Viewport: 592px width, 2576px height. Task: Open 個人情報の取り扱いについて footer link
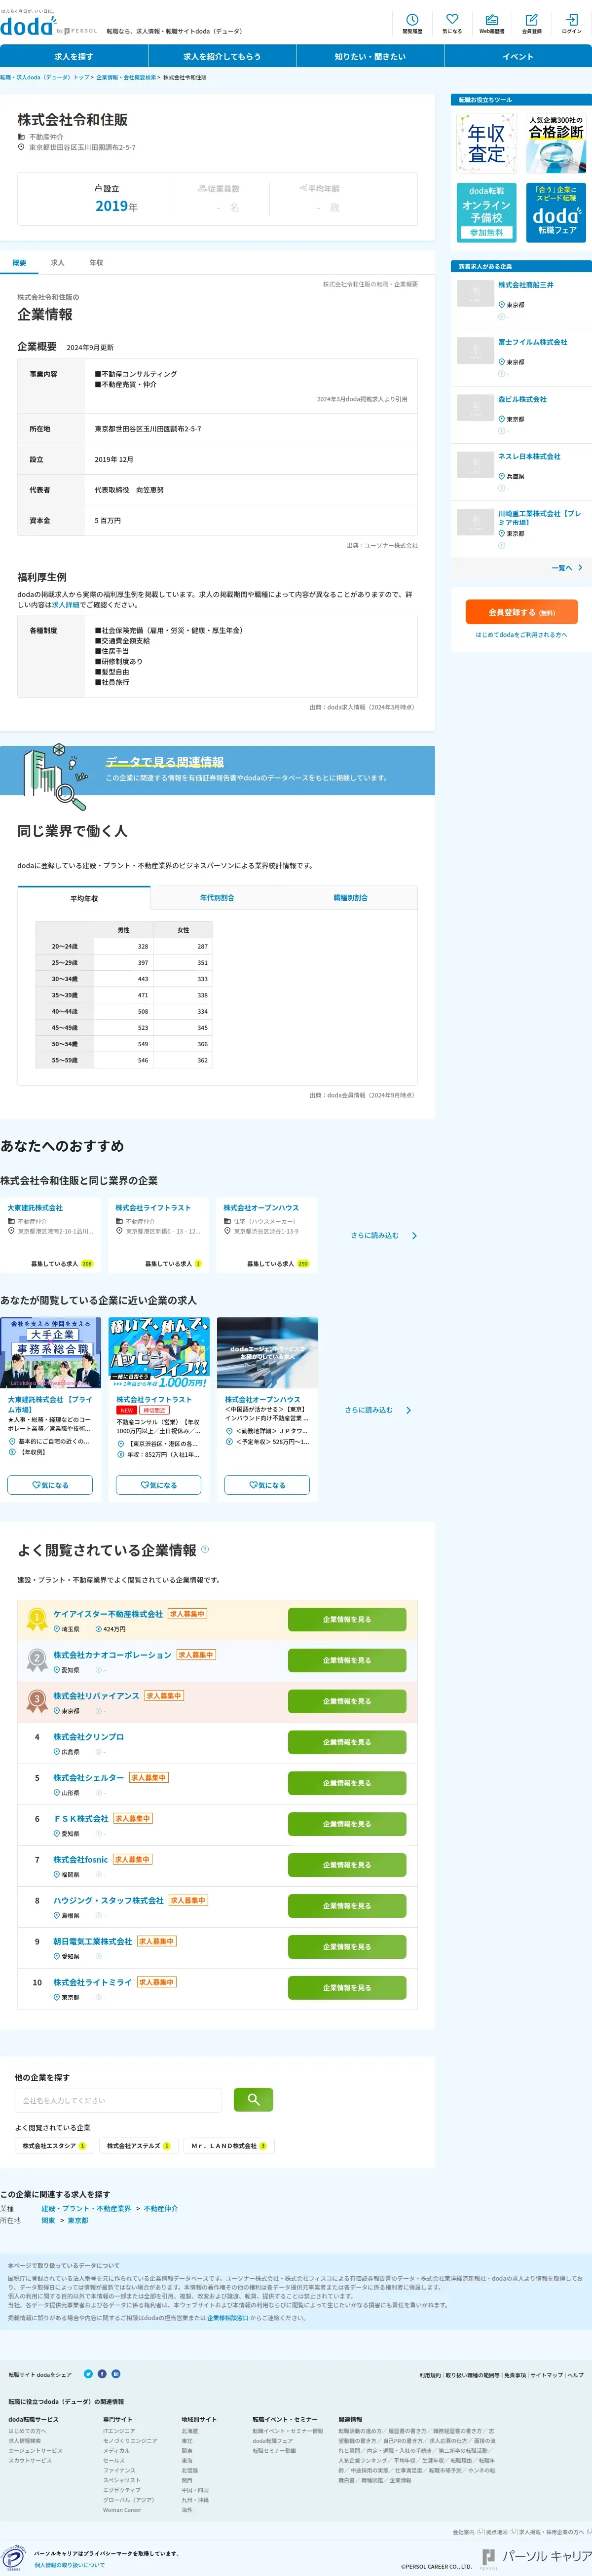pos(69,2564)
